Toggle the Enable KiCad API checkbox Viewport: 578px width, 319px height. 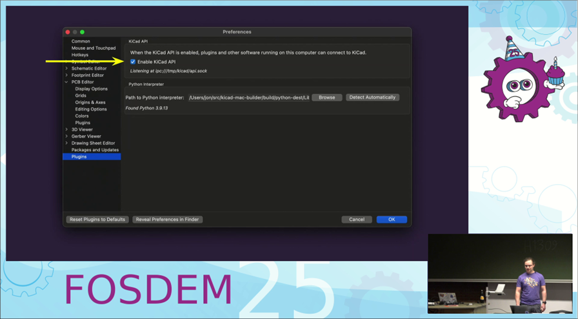coord(133,61)
